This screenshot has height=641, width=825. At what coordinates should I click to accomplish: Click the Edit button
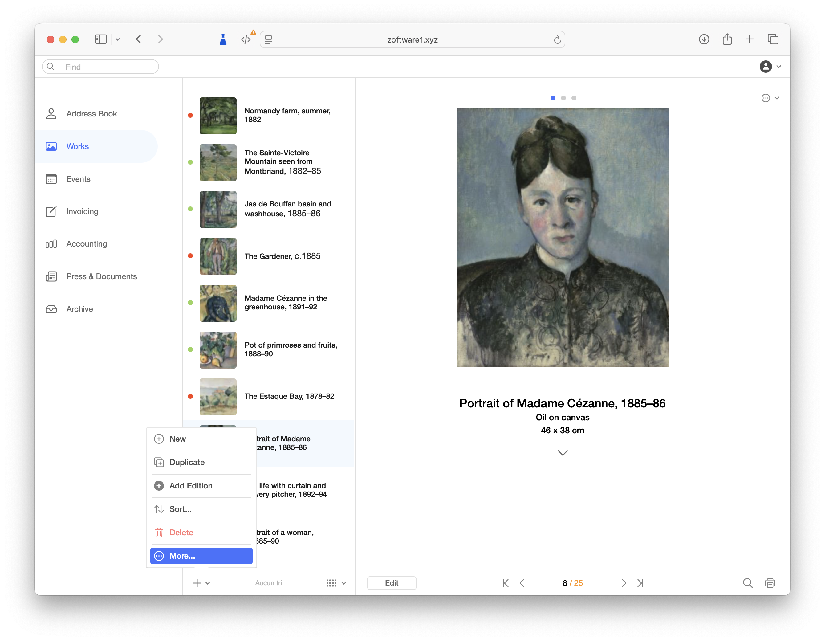tap(392, 583)
